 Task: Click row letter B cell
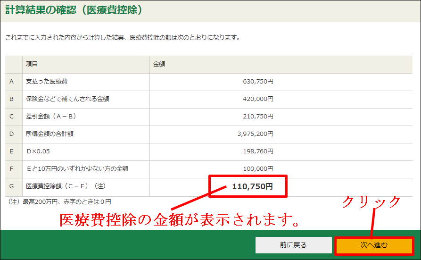[14, 99]
